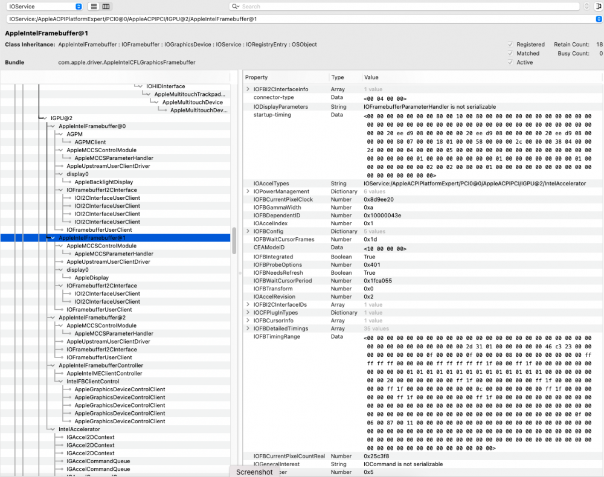The height and width of the screenshot is (477, 604).
Task: Select the IOFBGammaWidth property row
Action: click(x=423, y=208)
